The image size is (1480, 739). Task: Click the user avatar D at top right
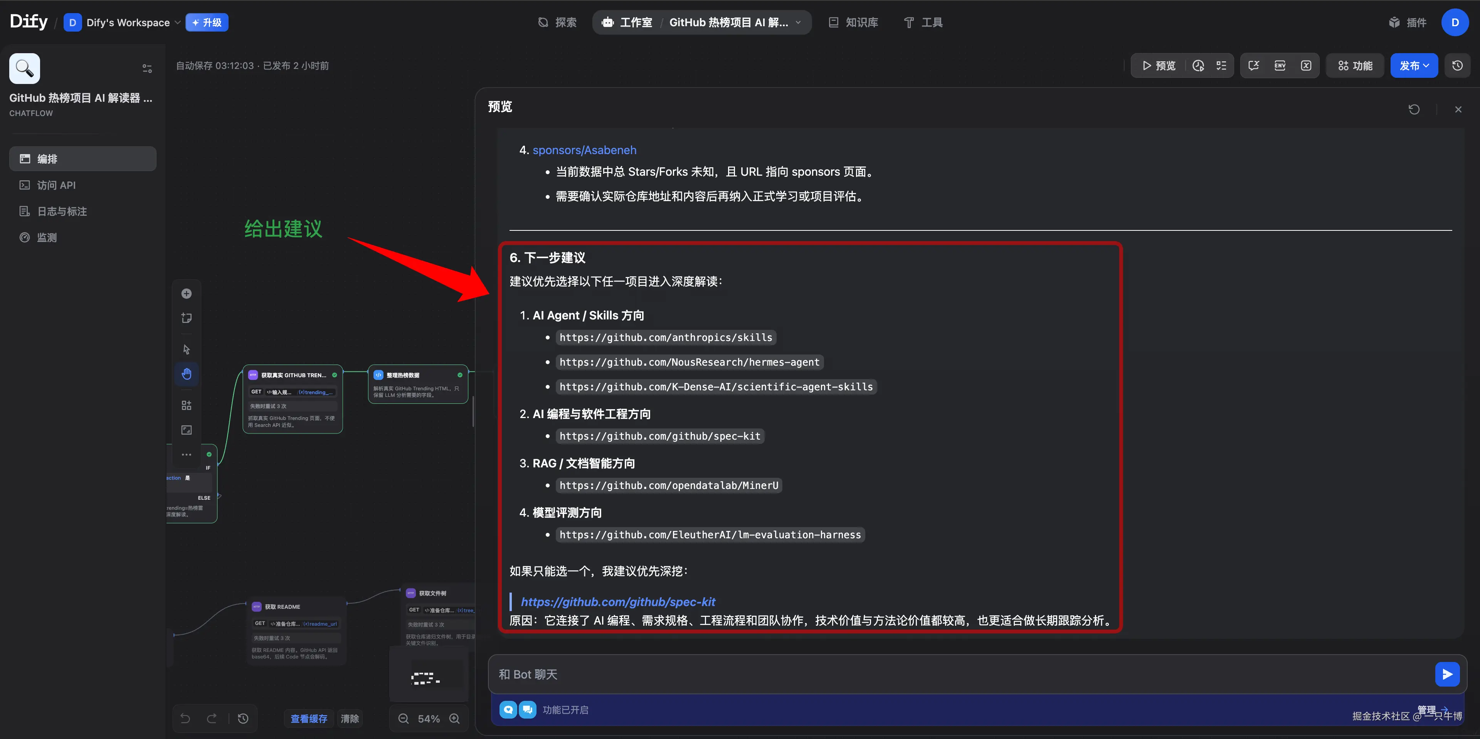[x=1455, y=22]
